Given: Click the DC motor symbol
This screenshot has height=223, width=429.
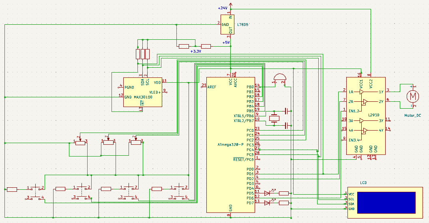Looking at the screenshot, I should coord(413,96).
